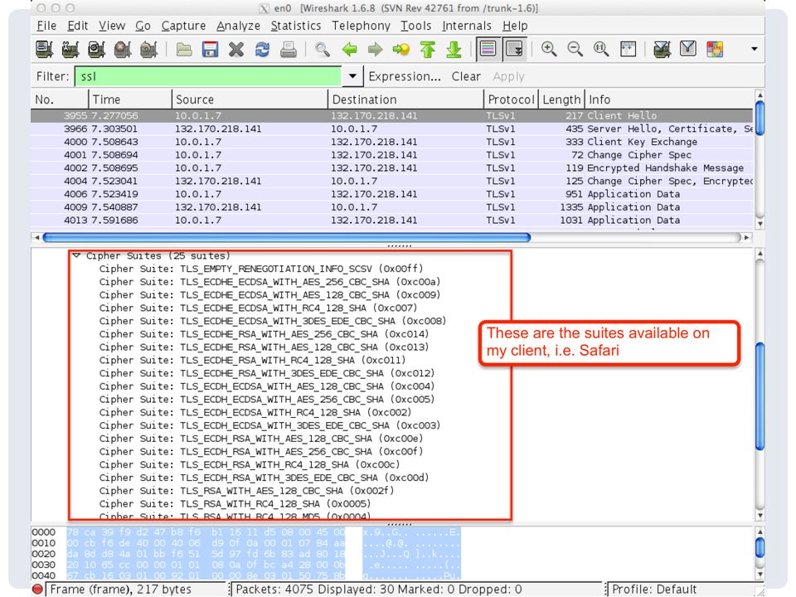Open the Capture menu
This screenshot has width=796, height=597.
184,26
